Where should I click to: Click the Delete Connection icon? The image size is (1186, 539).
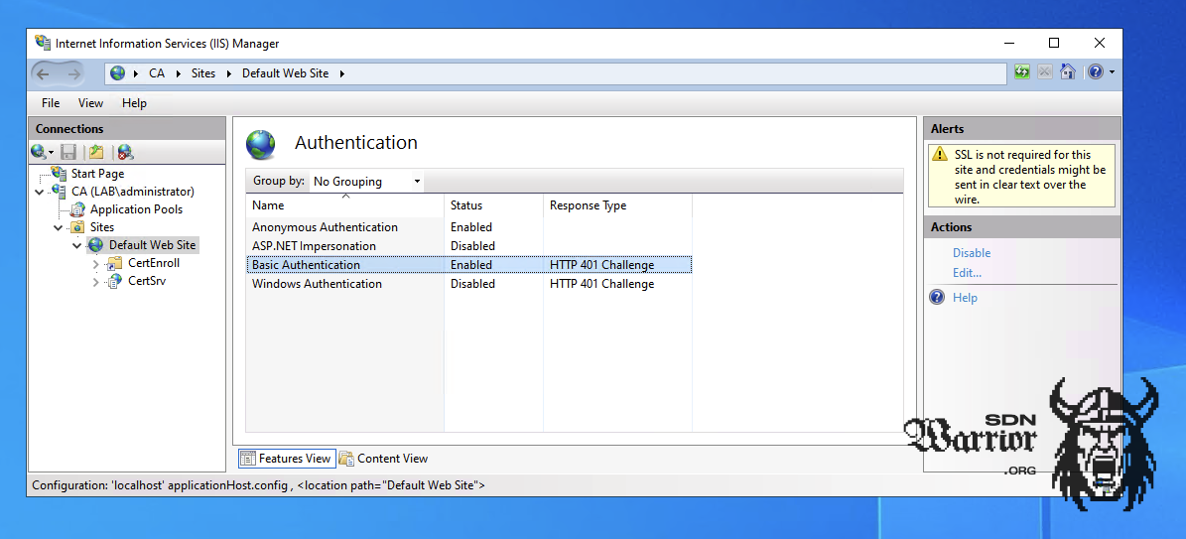point(126,152)
